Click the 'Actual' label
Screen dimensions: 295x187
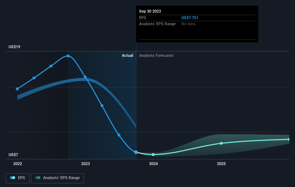[x=127, y=55]
